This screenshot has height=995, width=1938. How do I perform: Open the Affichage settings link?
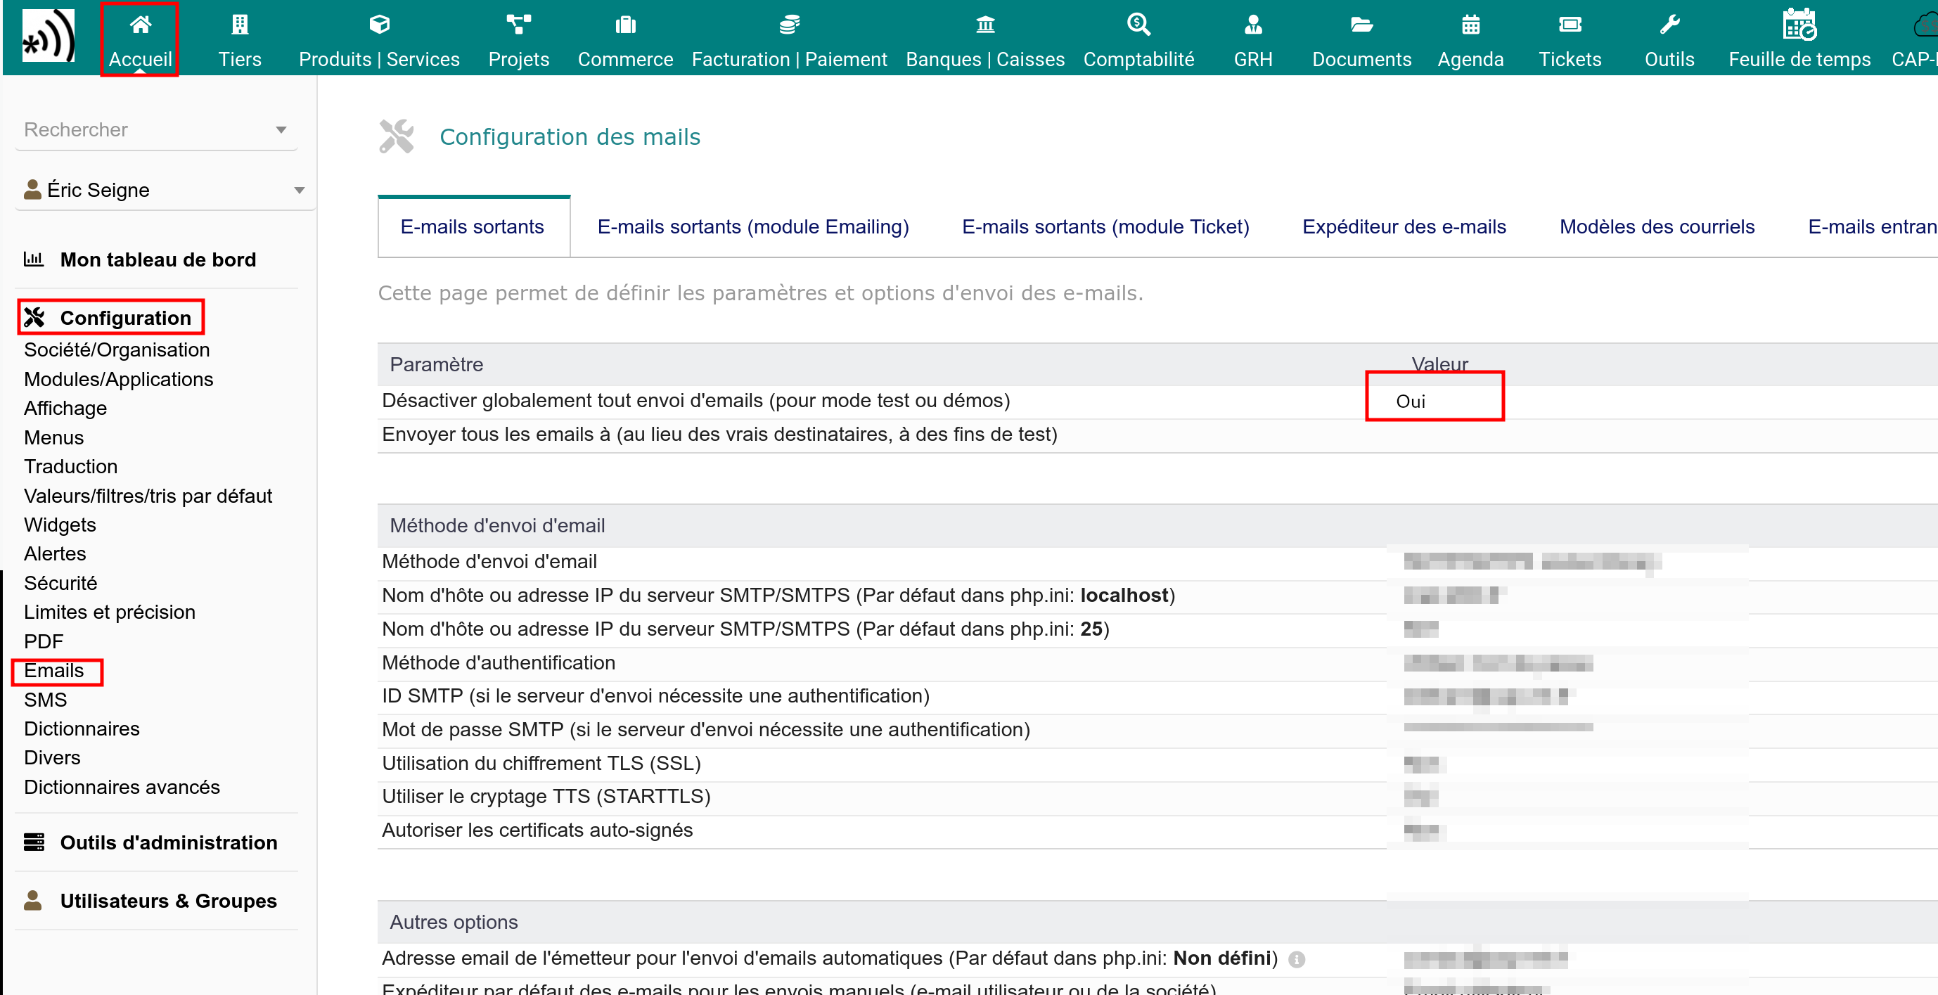point(65,409)
